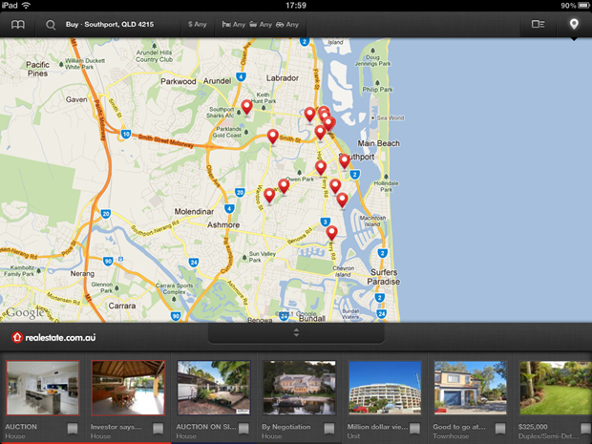The image size is (592, 444).
Task: Open the bedrooms filter dropdown
Action: 232,24
